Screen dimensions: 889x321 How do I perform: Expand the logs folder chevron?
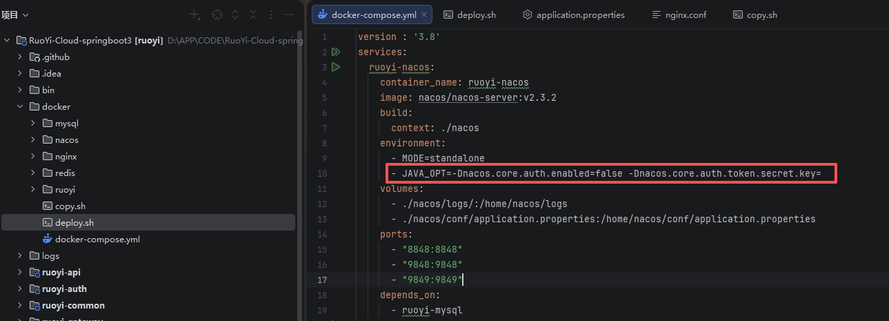pos(21,256)
